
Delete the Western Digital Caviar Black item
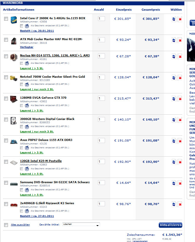coord(180,120)
